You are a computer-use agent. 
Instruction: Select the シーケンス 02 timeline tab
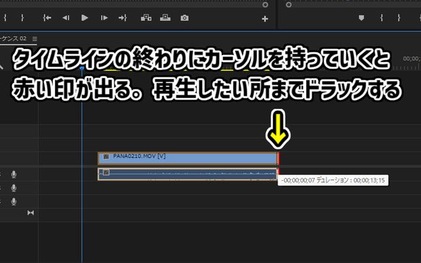tap(14, 39)
